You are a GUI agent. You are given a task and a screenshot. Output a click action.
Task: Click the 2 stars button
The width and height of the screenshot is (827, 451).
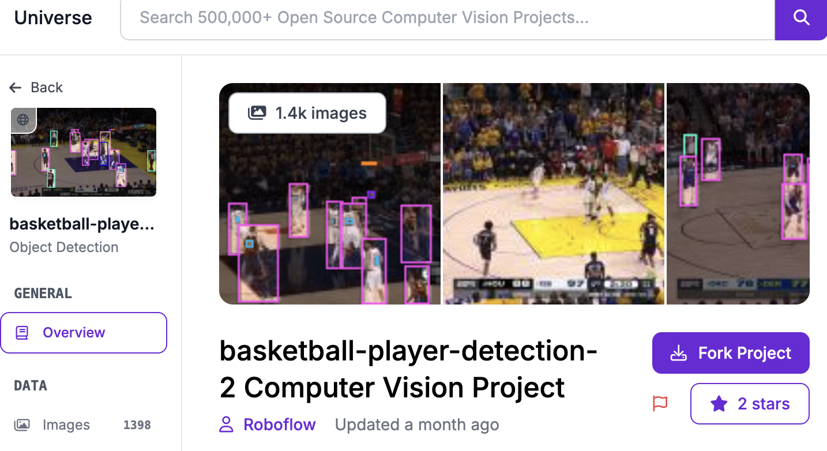[750, 404]
